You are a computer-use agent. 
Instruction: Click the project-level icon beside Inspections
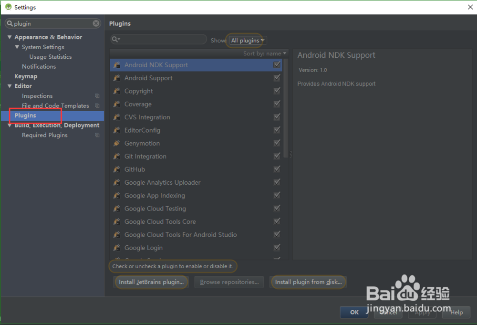97,96
